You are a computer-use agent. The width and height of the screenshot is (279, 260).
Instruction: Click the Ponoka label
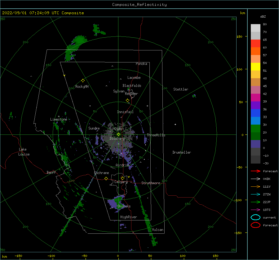click(x=141, y=64)
